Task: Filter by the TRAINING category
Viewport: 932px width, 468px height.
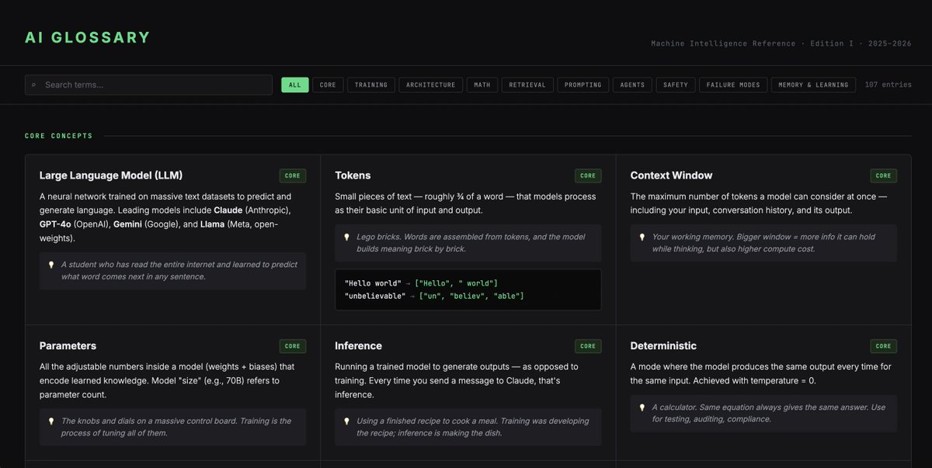Action: (x=371, y=85)
